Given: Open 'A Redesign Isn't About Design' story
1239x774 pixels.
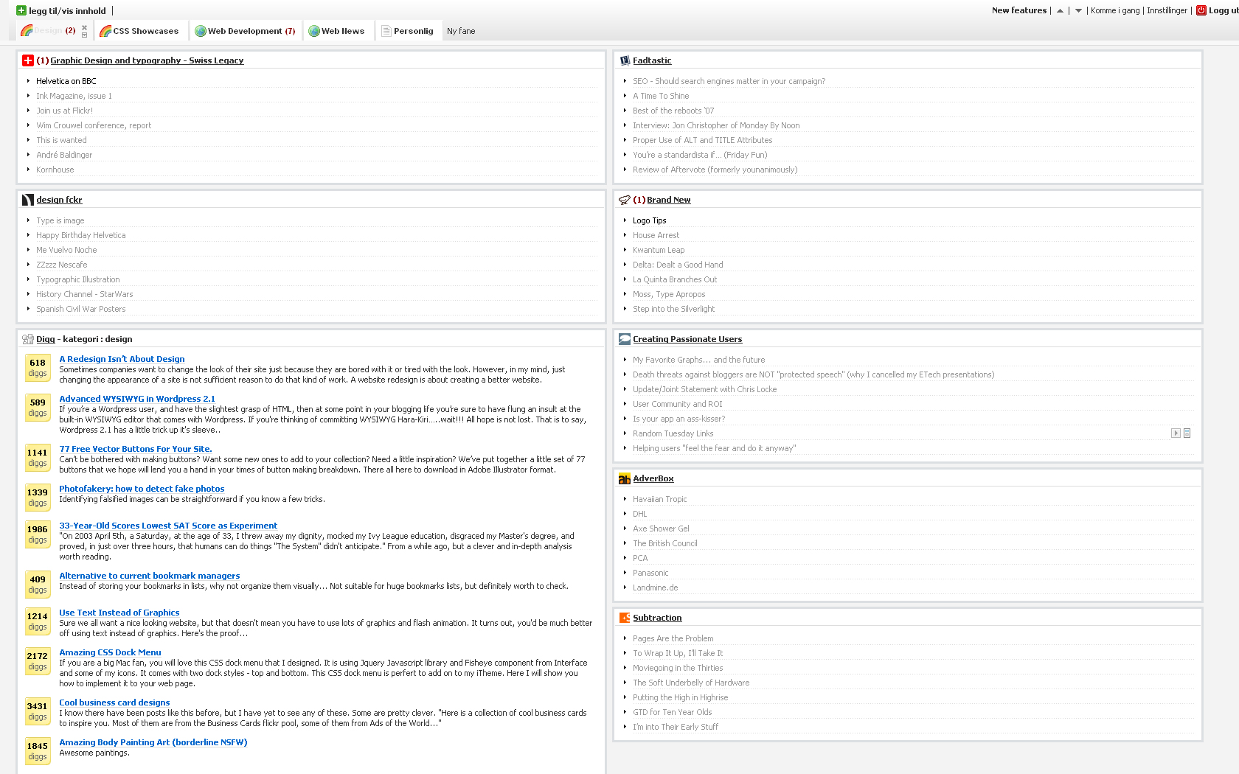Looking at the screenshot, I should point(122,359).
